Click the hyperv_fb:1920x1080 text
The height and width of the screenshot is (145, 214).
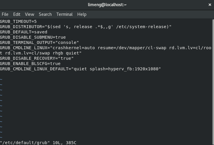point(134,69)
